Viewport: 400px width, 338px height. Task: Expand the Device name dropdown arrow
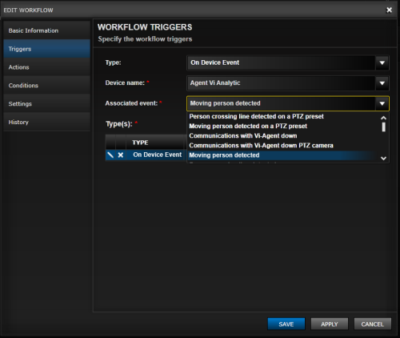[x=382, y=83]
